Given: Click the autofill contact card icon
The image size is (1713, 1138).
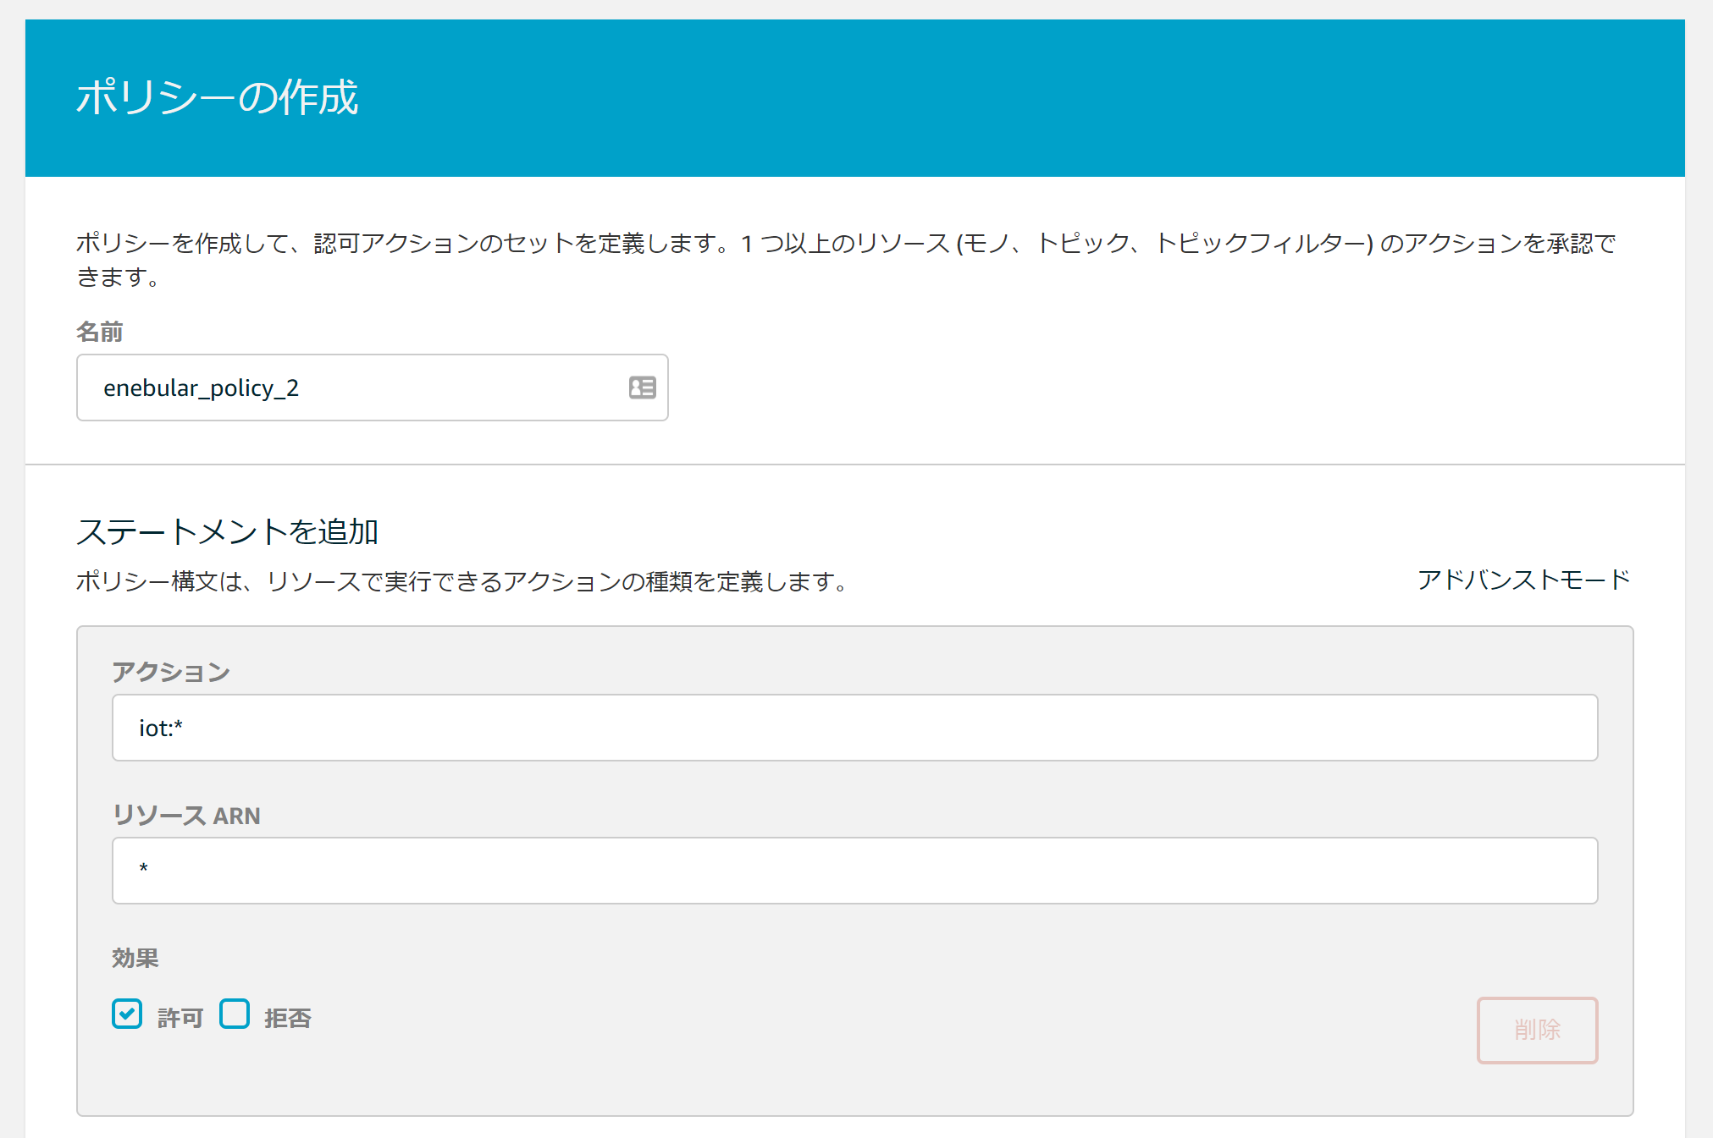Looking at the screenshot, I should click(x=642, y=388).
